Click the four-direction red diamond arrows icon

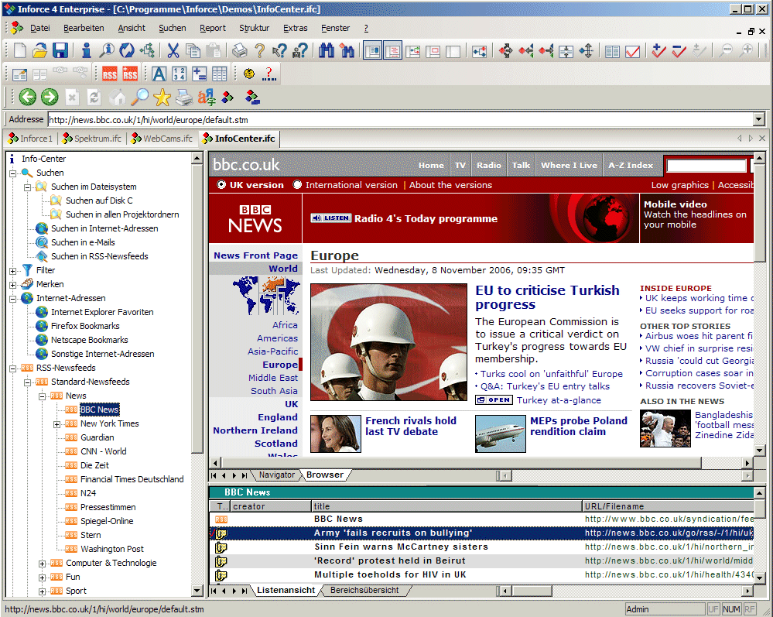(x=505, y=50)
